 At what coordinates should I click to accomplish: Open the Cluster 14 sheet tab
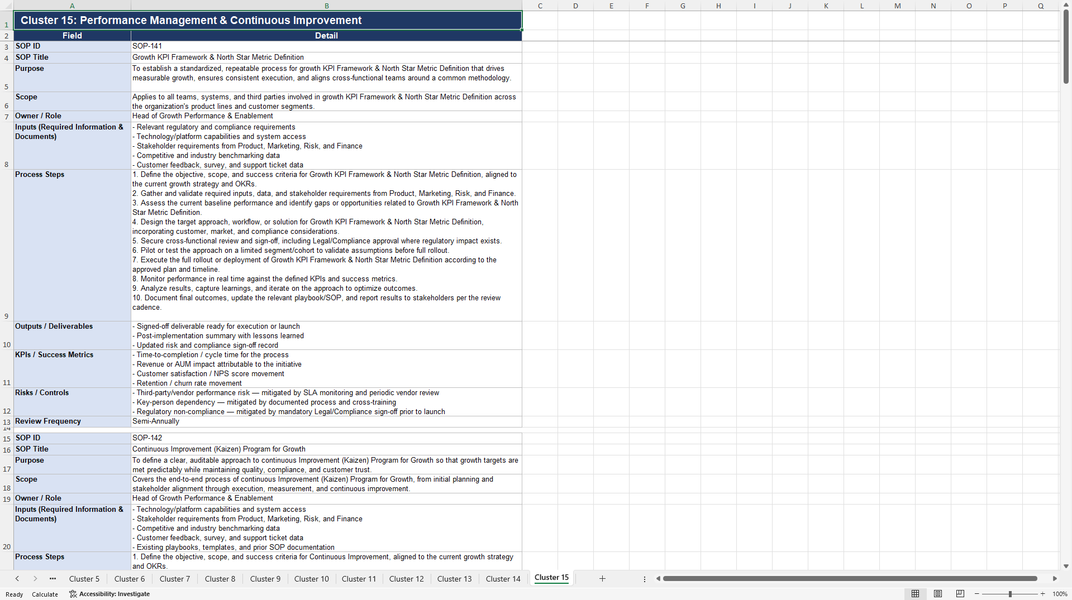point(503,579)
